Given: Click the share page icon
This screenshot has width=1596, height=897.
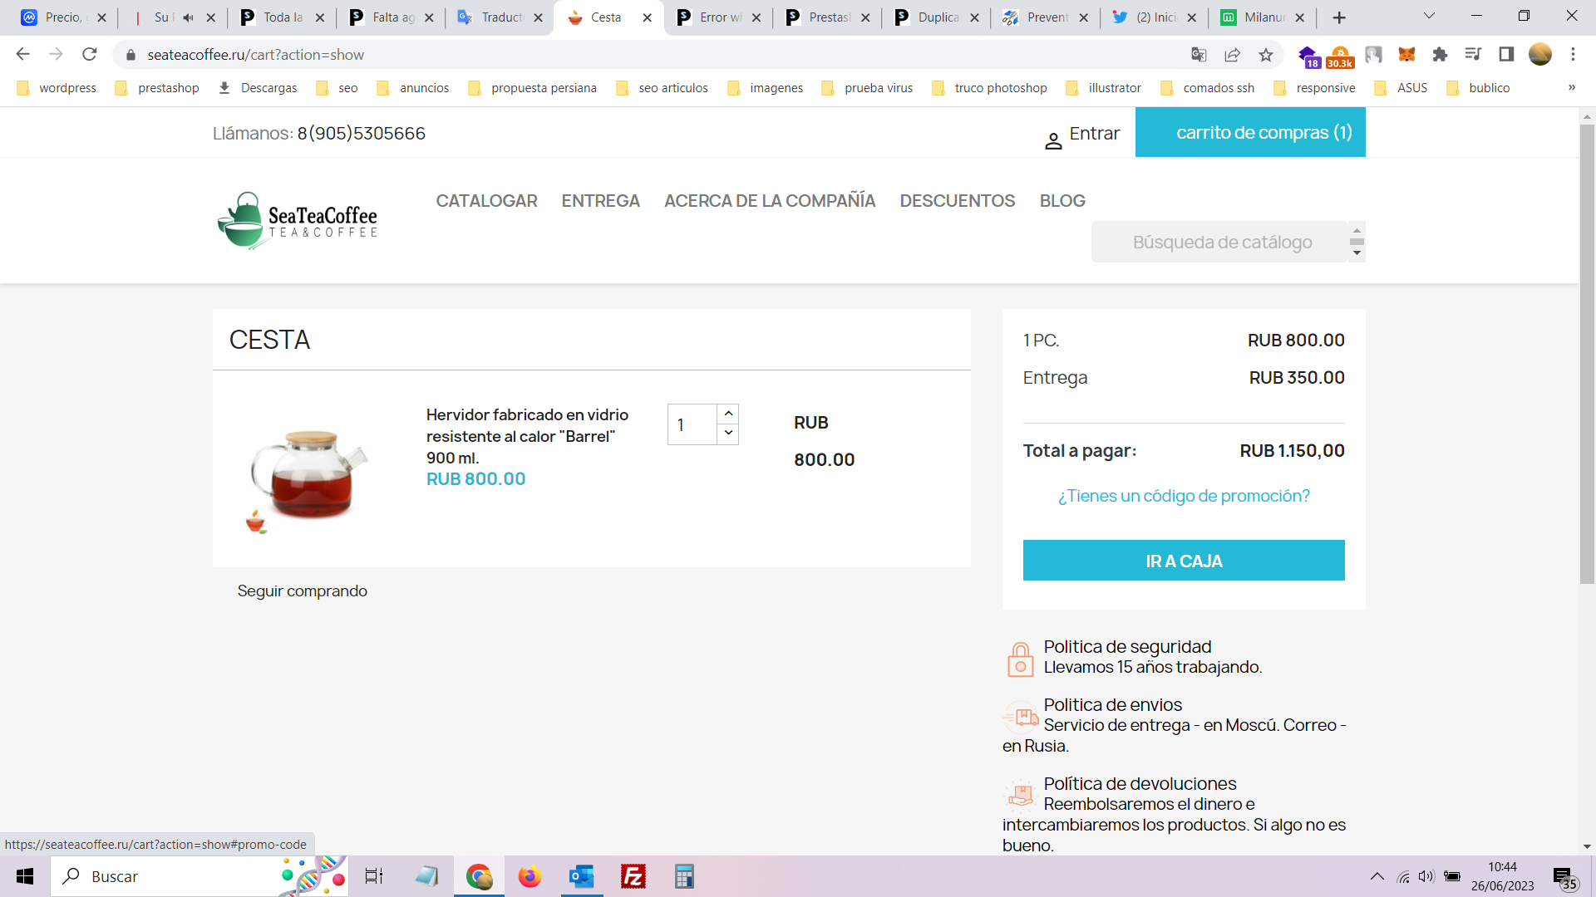Looking at the screenshot, I should tap(1233, 55).
